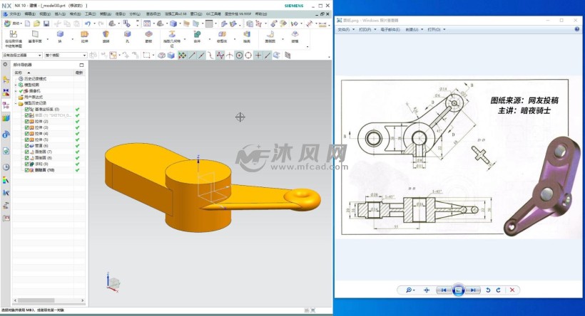The width and height of the screenshot is (585, 316).
Task: Save the model with the floppy icon
Action: [46, 23]
